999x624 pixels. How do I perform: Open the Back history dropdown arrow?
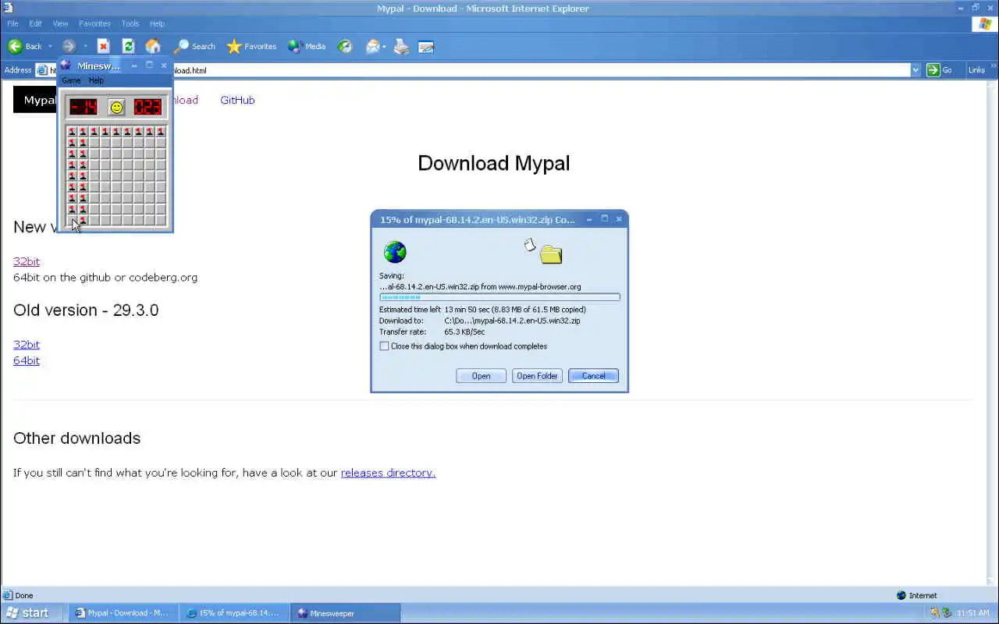[50, 47]
